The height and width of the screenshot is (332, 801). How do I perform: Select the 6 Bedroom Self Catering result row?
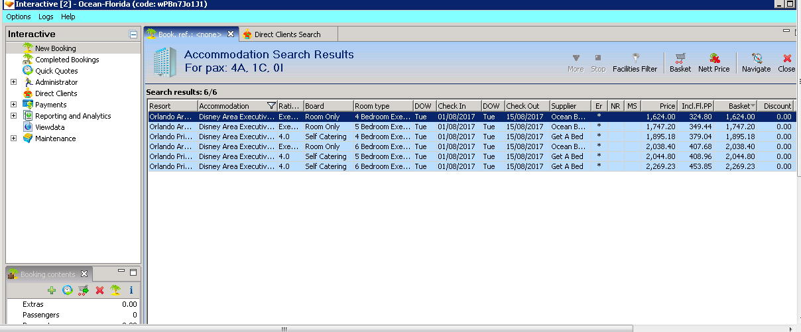click(x=381, y=166)
